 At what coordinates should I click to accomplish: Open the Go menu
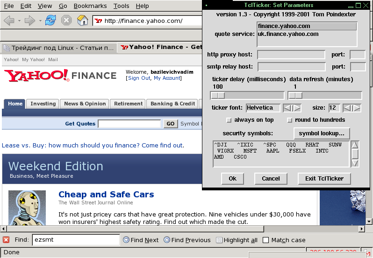(x=63, y=6)
